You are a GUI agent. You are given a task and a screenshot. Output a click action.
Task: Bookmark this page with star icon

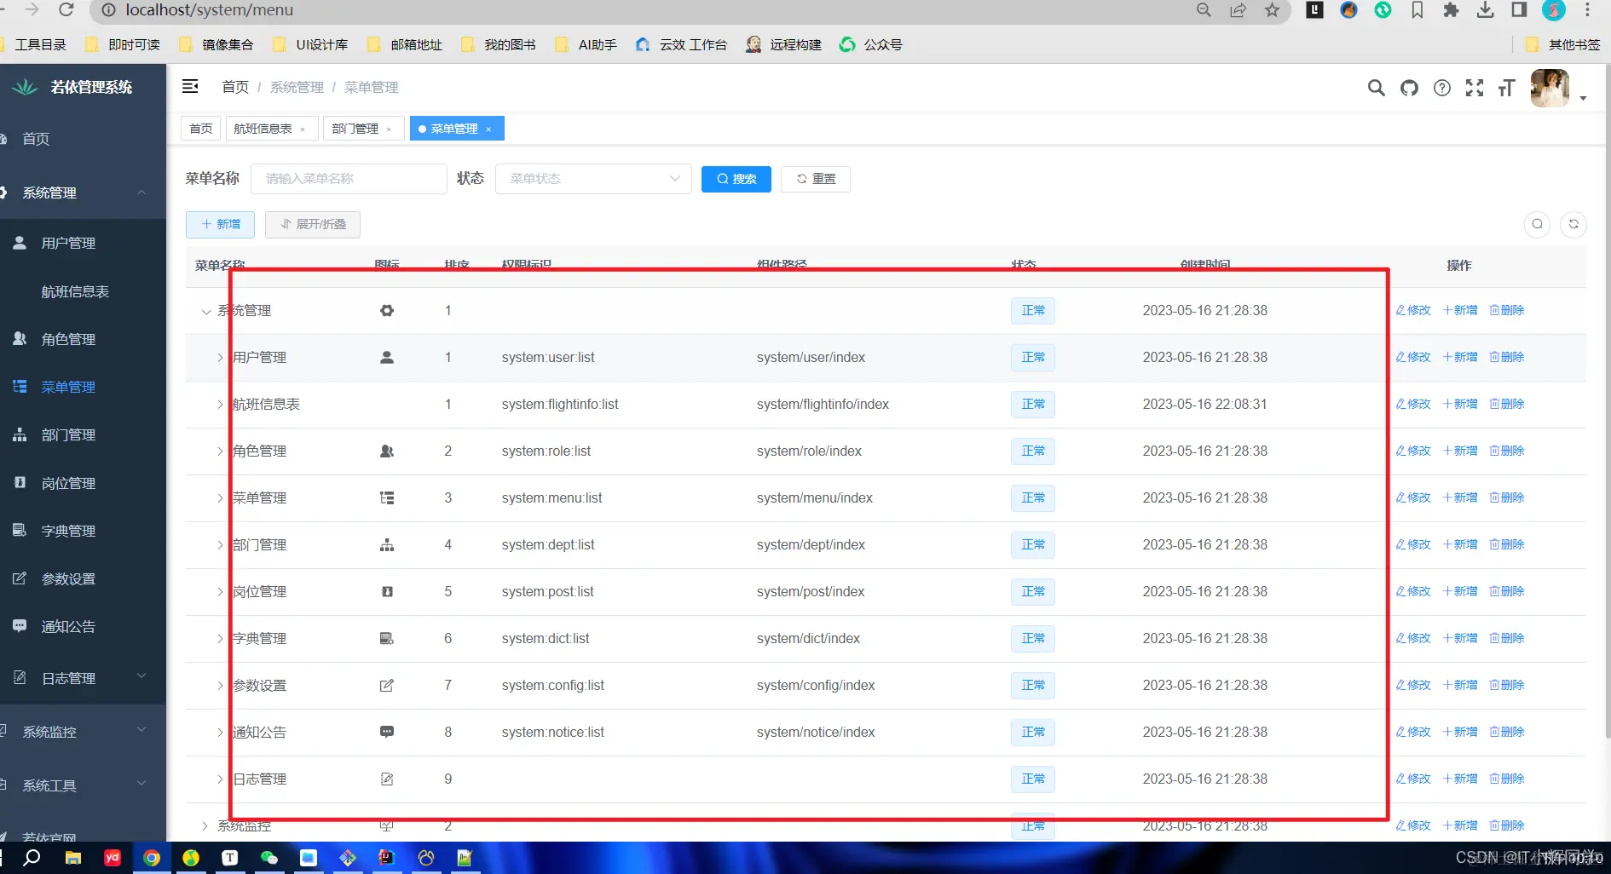pos(1272,10)
